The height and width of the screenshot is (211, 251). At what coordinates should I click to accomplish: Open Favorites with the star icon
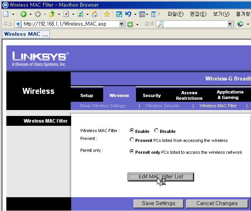click(107, 14)
